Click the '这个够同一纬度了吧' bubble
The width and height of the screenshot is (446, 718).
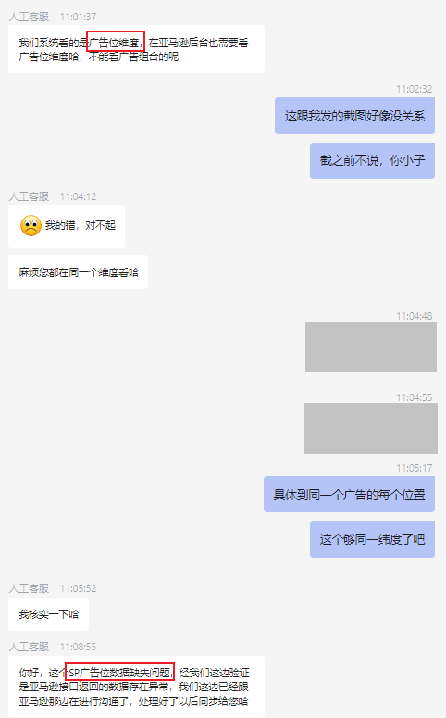[x=372, y=539]
